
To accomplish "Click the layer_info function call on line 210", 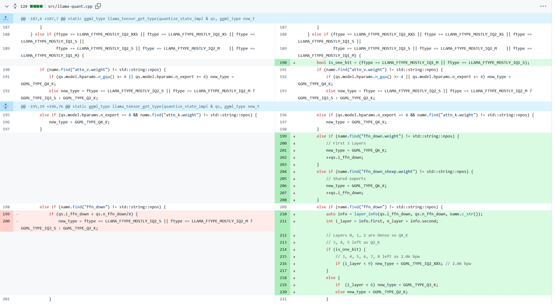I will click(x=366, y=214).
